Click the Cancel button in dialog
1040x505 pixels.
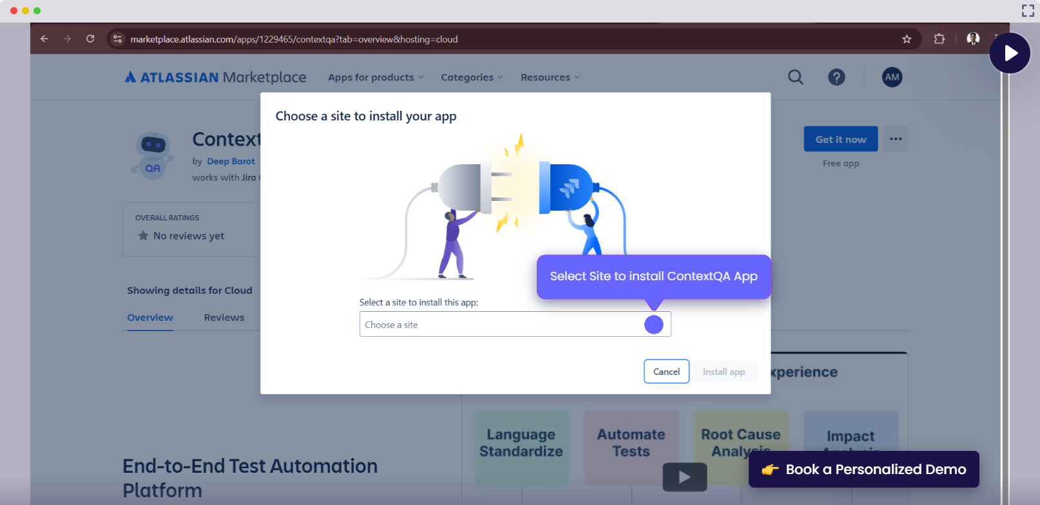(x=666, y=372)
